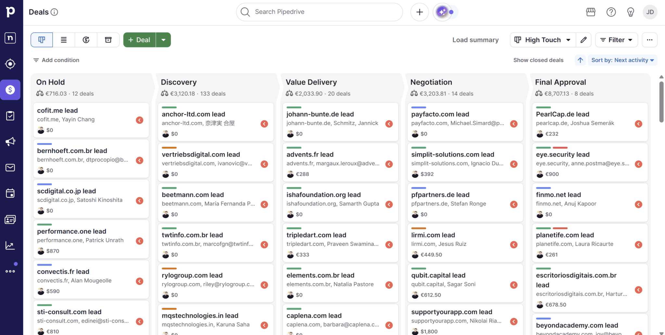The width and height of the screenshot is (665, 335).
Task: Open the performance.one lead deal
Action: click(x=91, y=239)
